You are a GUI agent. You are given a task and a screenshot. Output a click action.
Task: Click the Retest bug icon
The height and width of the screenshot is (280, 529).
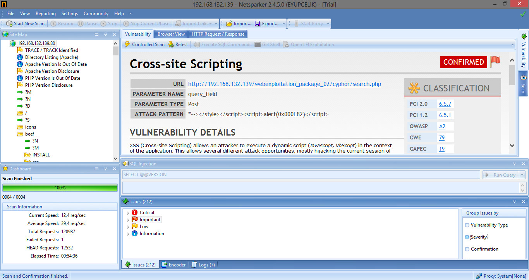click(171, 45)
